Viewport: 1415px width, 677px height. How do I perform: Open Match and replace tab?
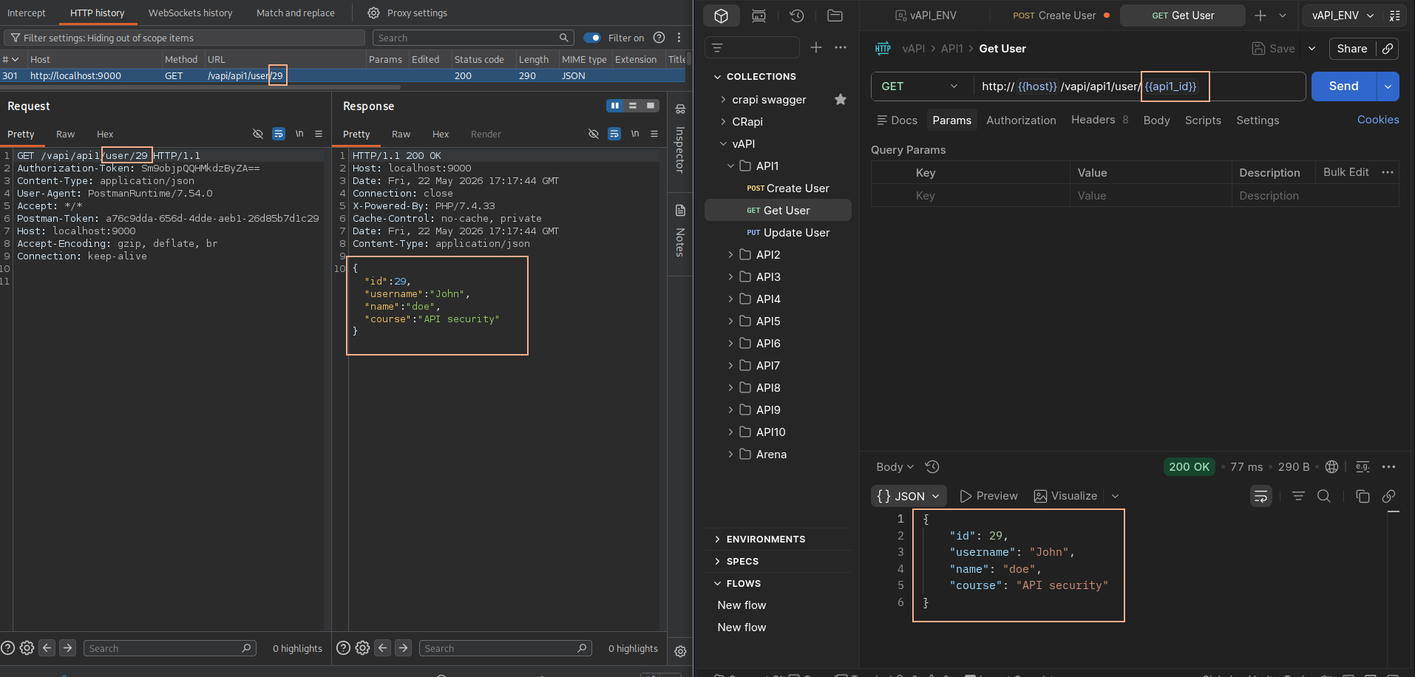[x=296, y=13]
